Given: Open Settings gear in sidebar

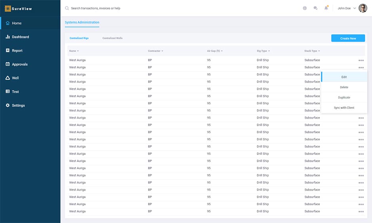Looking at the screenshot, I should click(18, 106).
